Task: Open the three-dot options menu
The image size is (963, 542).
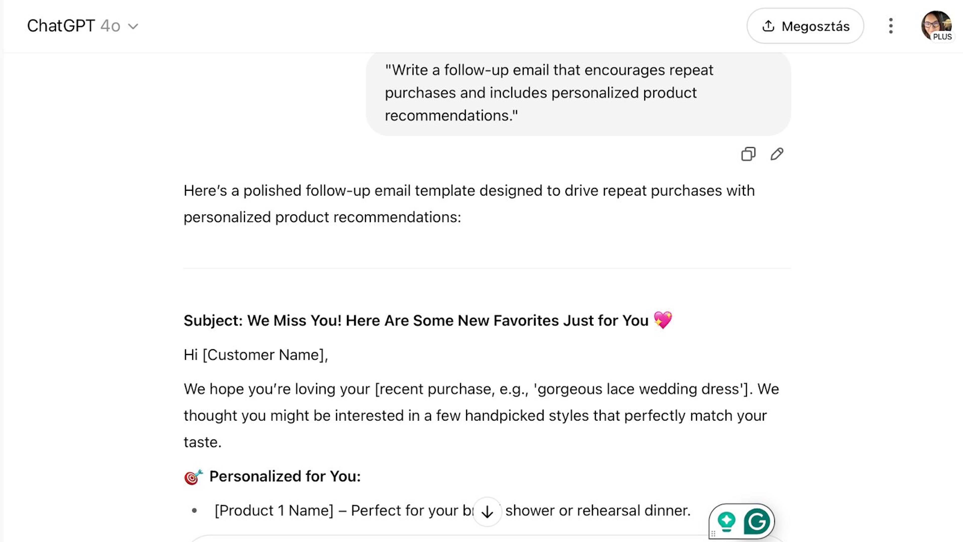Action: [891, 26]
